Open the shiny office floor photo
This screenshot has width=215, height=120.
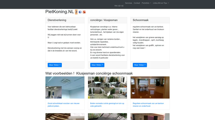(150, 87)
